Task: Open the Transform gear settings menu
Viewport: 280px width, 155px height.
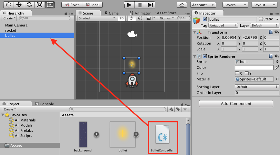Action: (276, 32)
